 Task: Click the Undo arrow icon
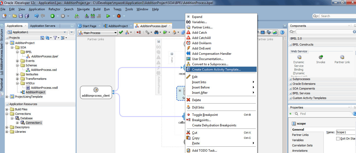pyautogui.click(x=36, y=16)
